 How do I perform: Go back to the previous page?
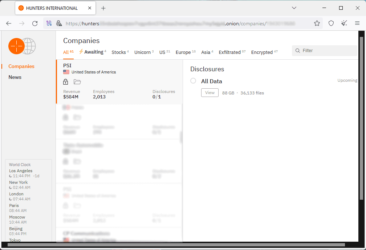click(x=9, y=23)
